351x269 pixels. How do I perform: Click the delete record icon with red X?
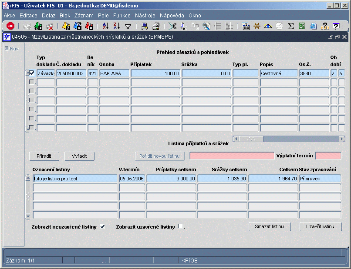(49, 27)
